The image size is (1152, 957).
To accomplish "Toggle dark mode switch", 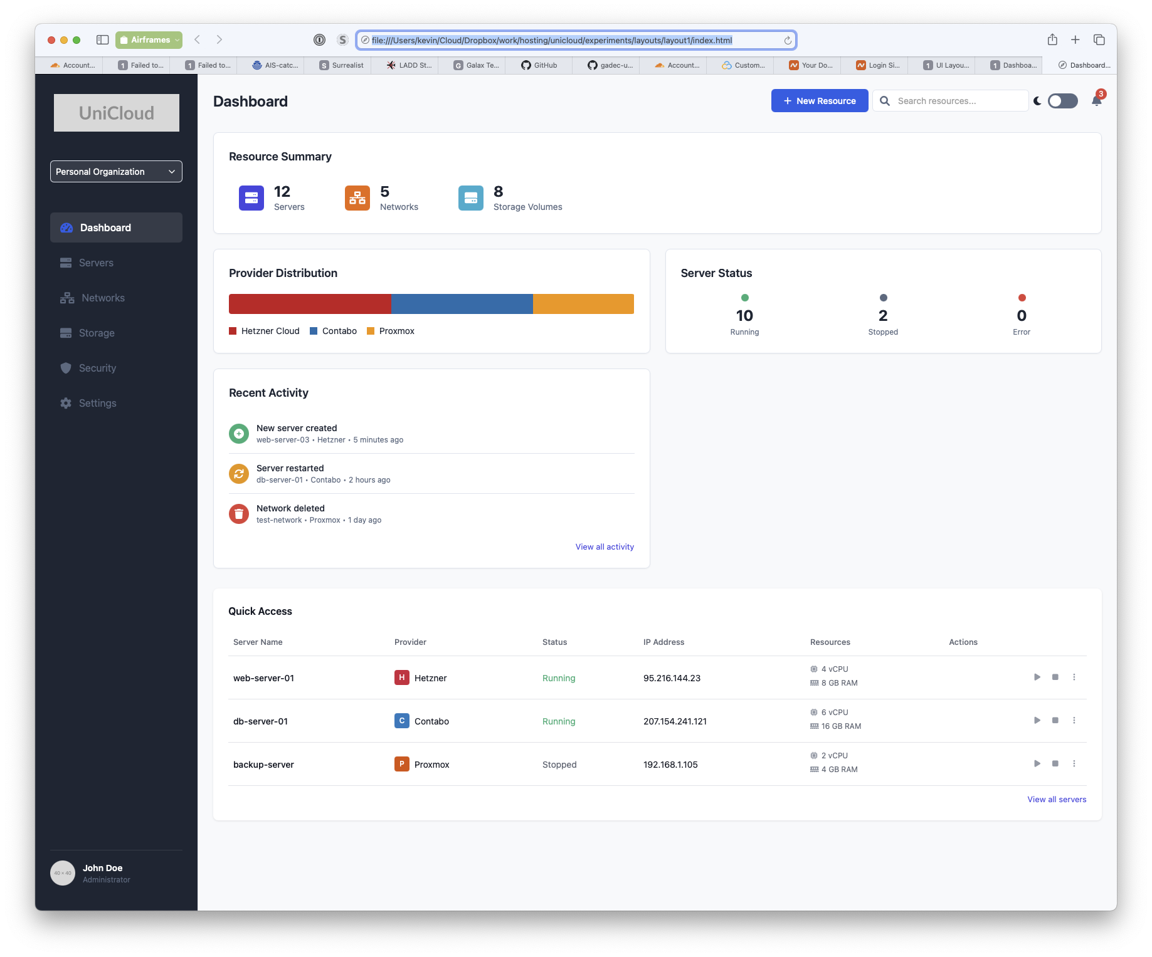I will click(1062, 101).
